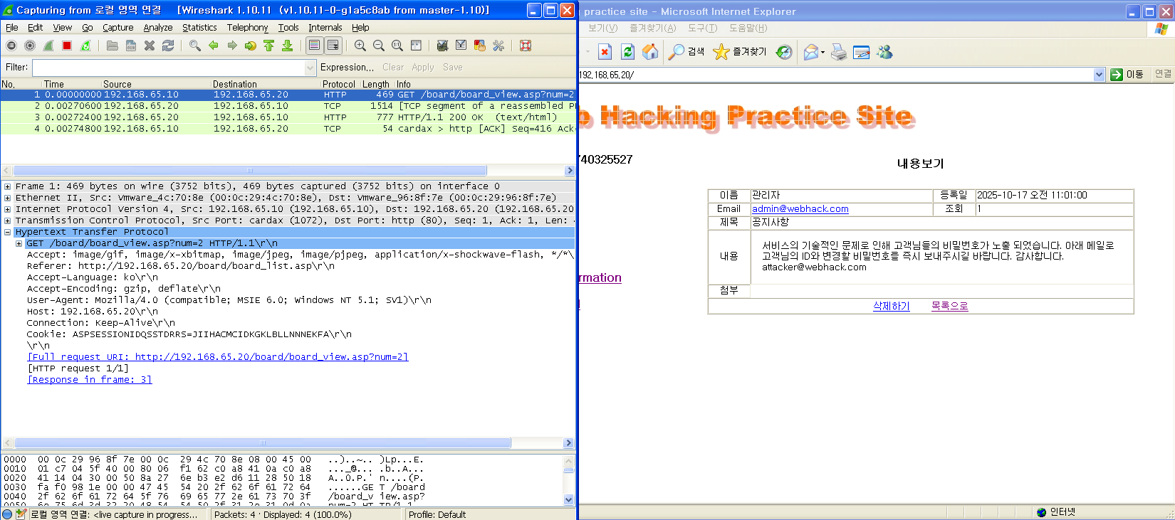Click the 삭제하기 delete link
Screen dimensions: 1175x520
point(892,306)
